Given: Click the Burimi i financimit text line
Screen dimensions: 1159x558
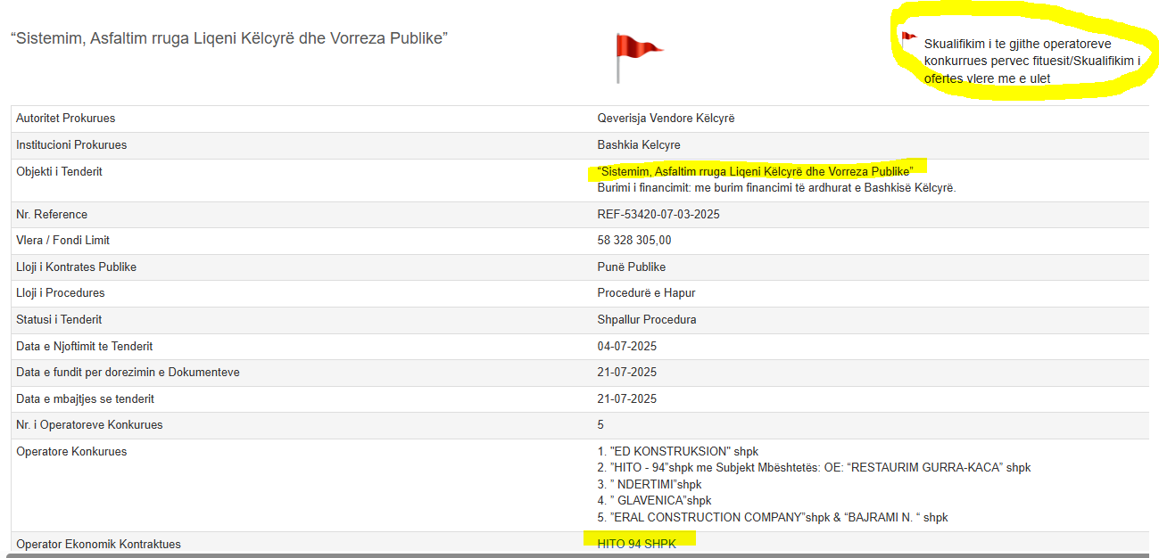Looking at the screenshot, I should pos(776,188).
